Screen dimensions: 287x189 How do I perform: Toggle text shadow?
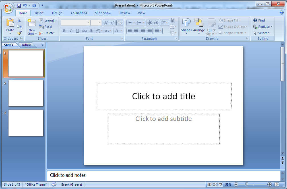(91, 31)
